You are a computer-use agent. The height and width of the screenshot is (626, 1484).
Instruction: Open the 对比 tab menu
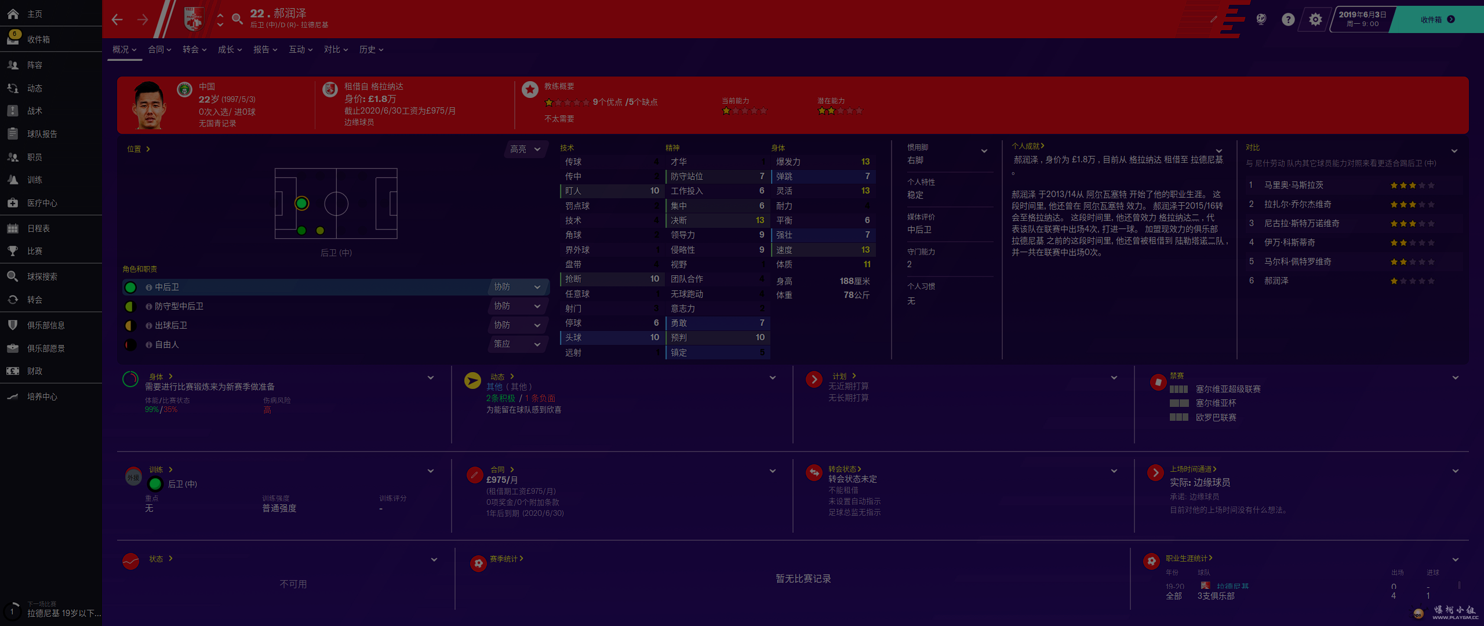click(336, 50)
